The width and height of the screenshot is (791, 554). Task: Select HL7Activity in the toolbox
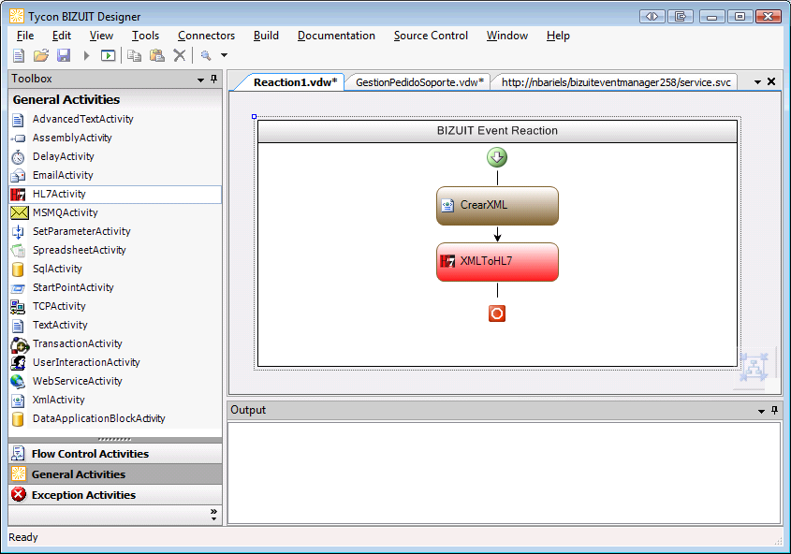coord(115,194)
